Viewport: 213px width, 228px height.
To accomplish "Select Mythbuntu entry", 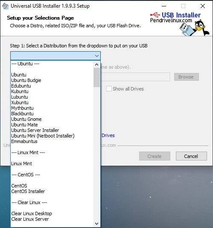I will tap(53, 108).
